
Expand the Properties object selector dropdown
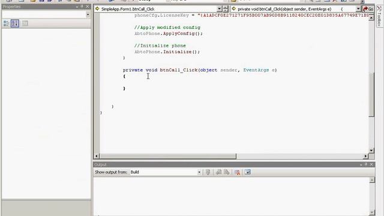pyautogui.click(x=88, y=14)
